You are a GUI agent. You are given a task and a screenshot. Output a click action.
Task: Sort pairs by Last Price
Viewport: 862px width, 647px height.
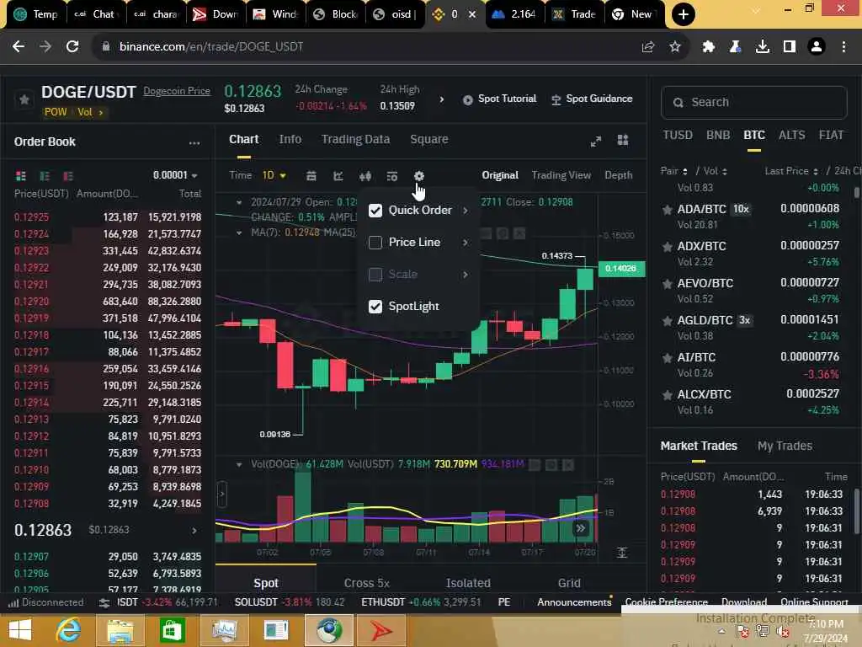coord(790,171)
